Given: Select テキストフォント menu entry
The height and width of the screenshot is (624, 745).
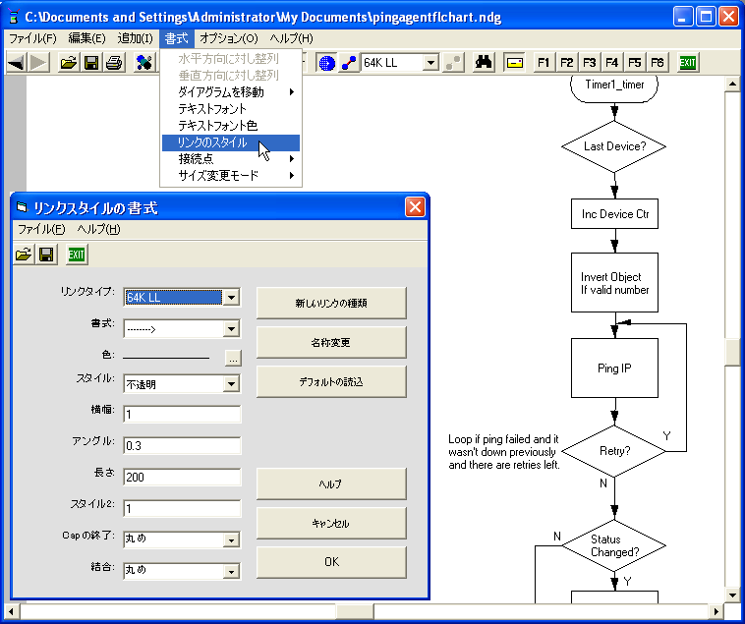Looking at the screenshot, I should tap(231, 109).
